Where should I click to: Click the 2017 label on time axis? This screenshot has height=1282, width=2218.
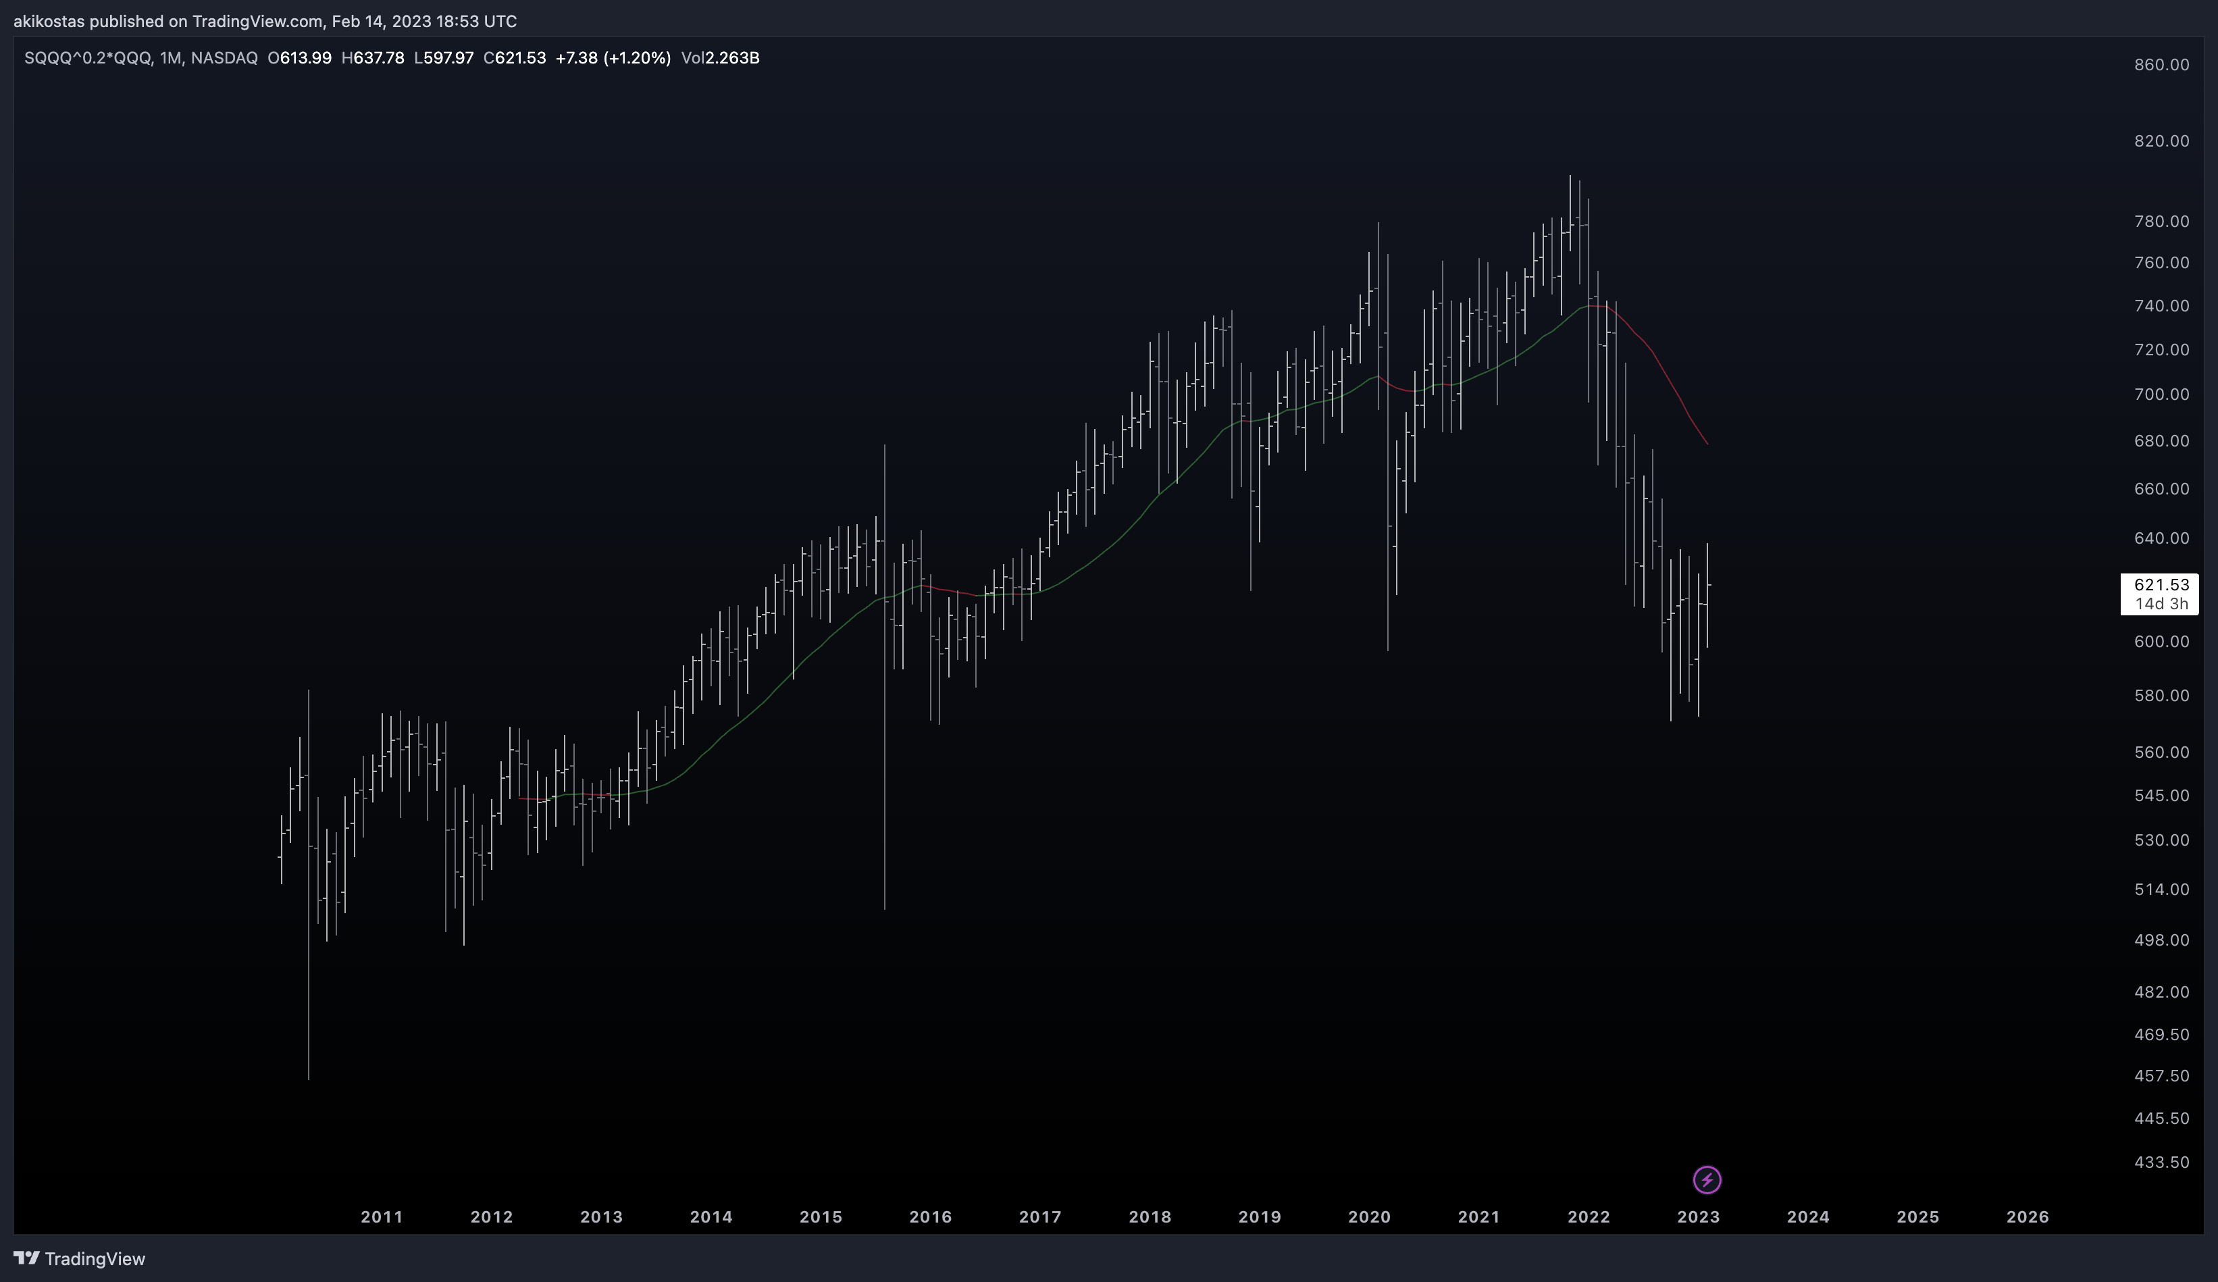pos(1040,1217)
